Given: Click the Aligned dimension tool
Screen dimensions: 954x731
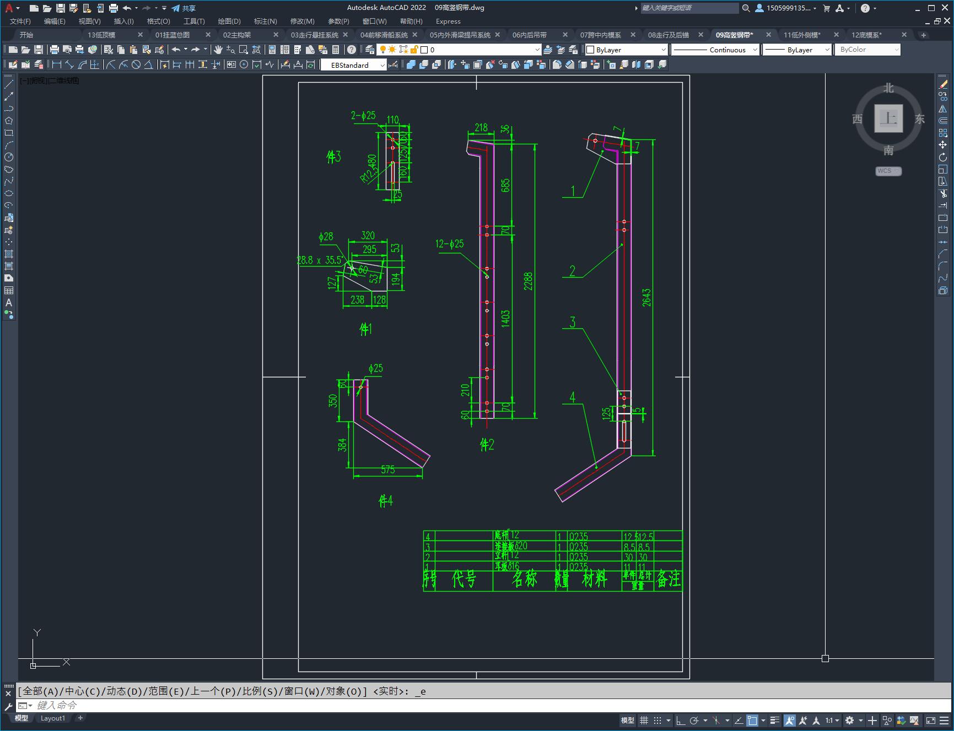Looking at the screenshot, I should pyautogui.click(x=69, y=65).
